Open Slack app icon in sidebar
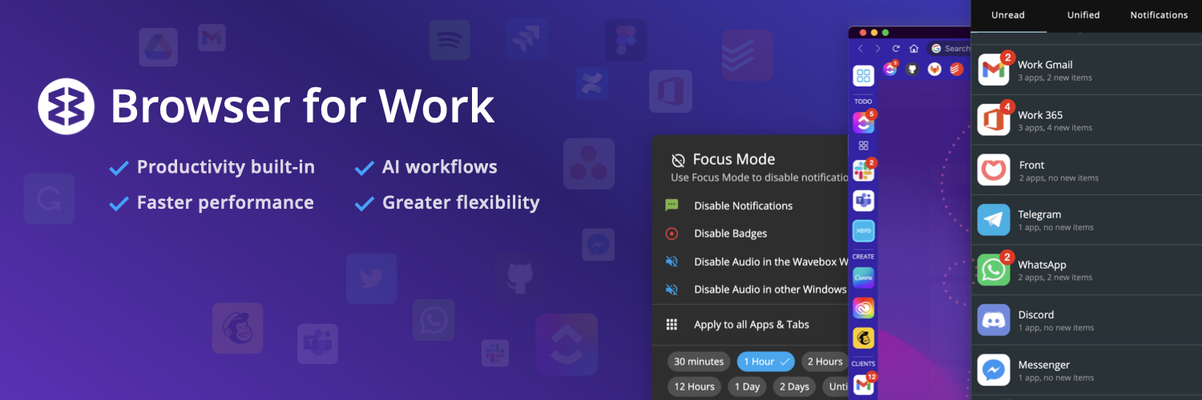The height and width of the screenshot is (400, 1202). (x=863, y=170)
